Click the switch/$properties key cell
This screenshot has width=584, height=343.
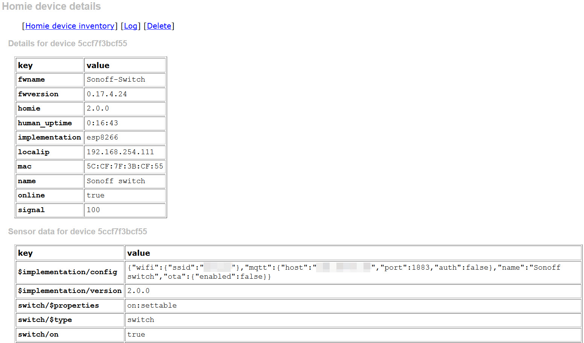click(70, 306)
